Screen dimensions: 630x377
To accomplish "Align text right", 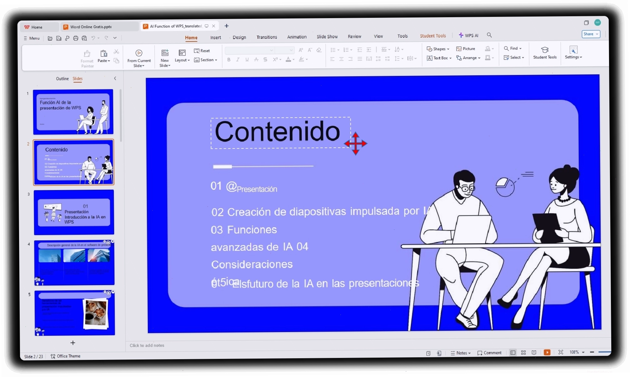I will click(x=350, y=59).
